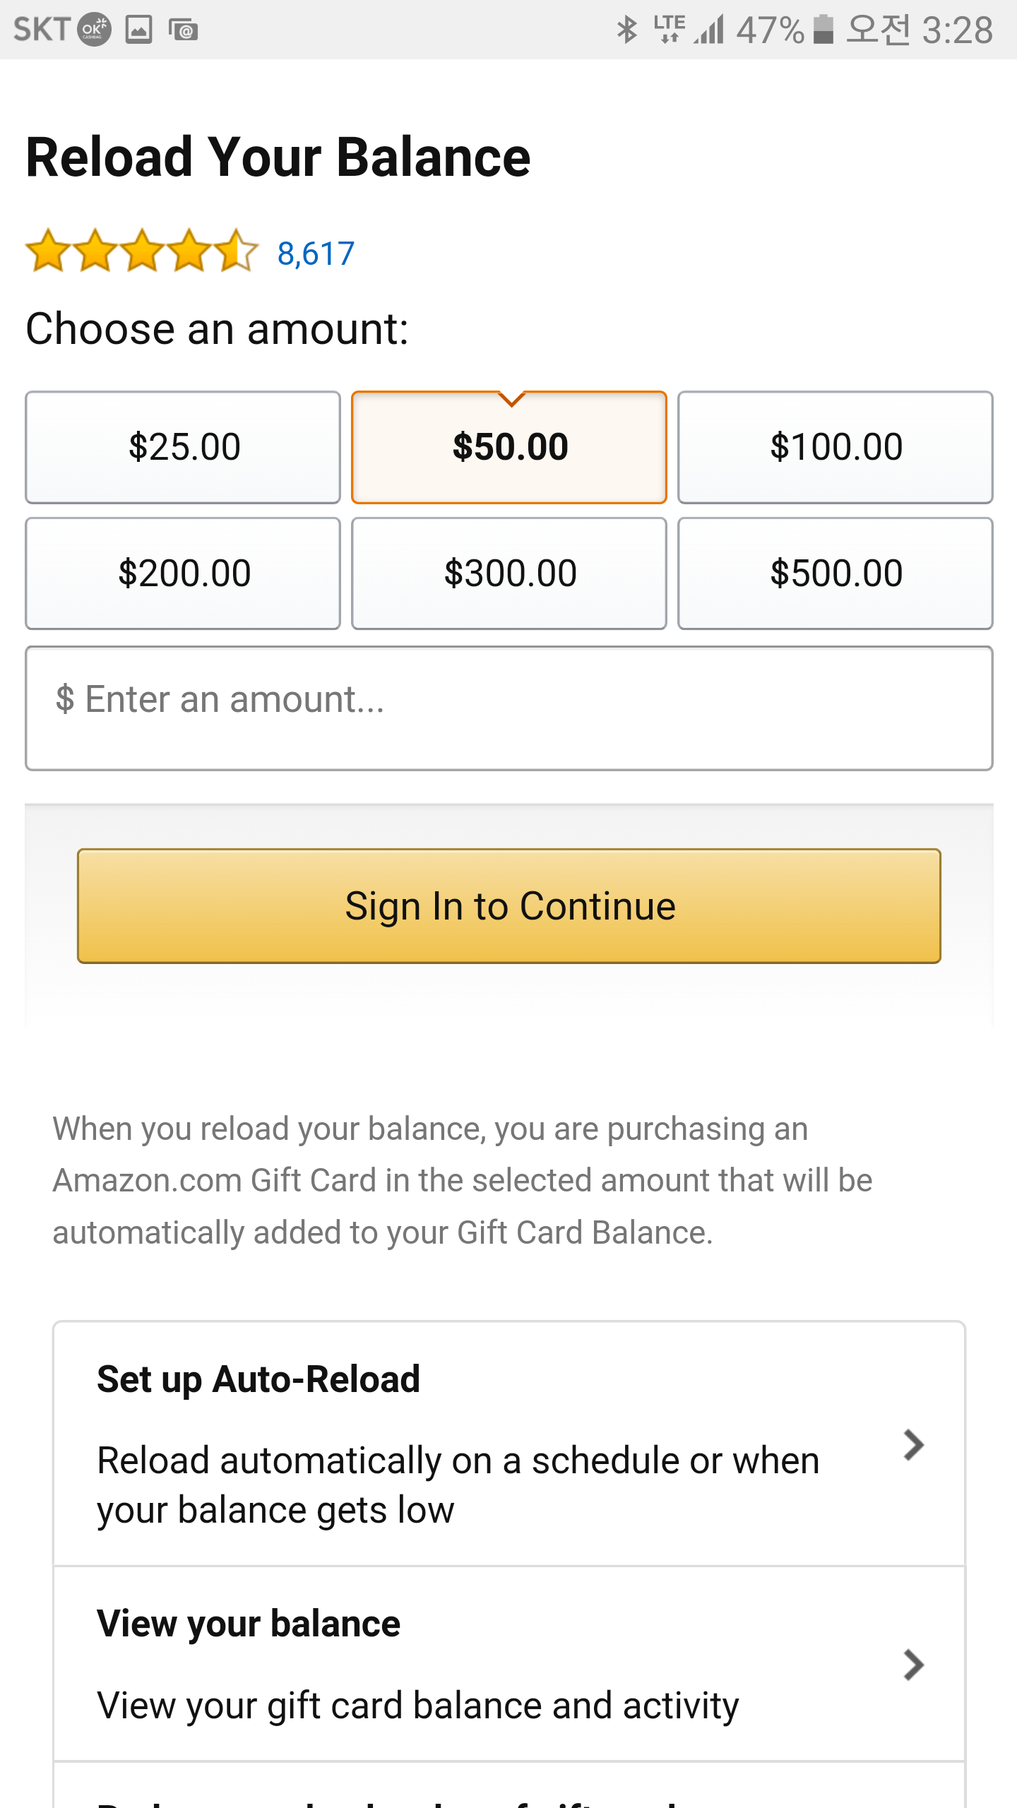Choose the $300.00 amount option

tap(509, 573)
